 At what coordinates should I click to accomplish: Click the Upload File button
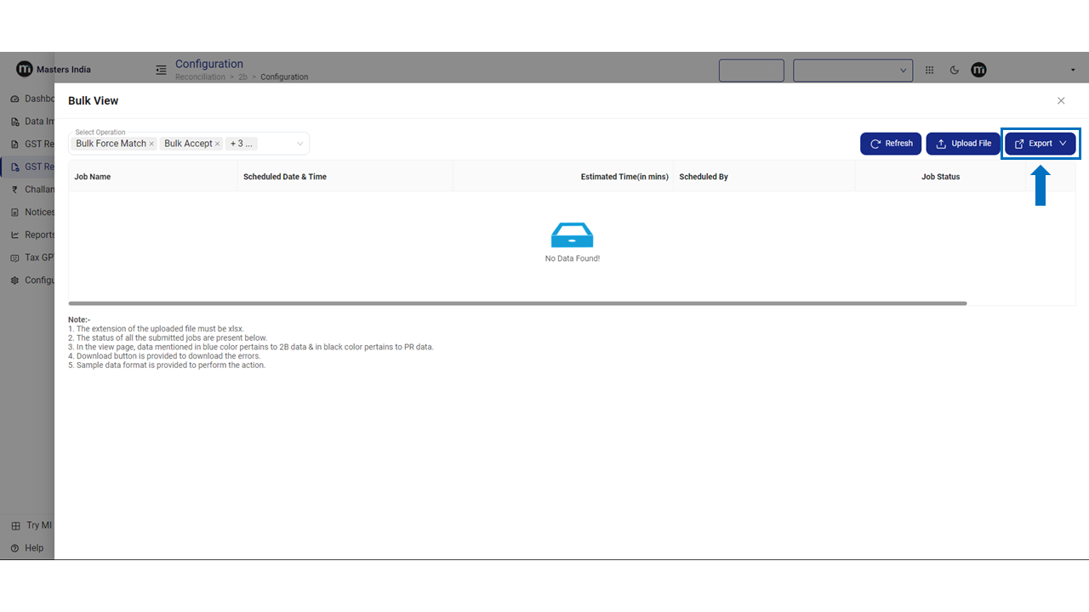point(962,144)
